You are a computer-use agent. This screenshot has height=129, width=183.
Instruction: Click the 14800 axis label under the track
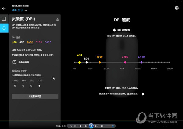pyautogui.click(x=154, y=69)
